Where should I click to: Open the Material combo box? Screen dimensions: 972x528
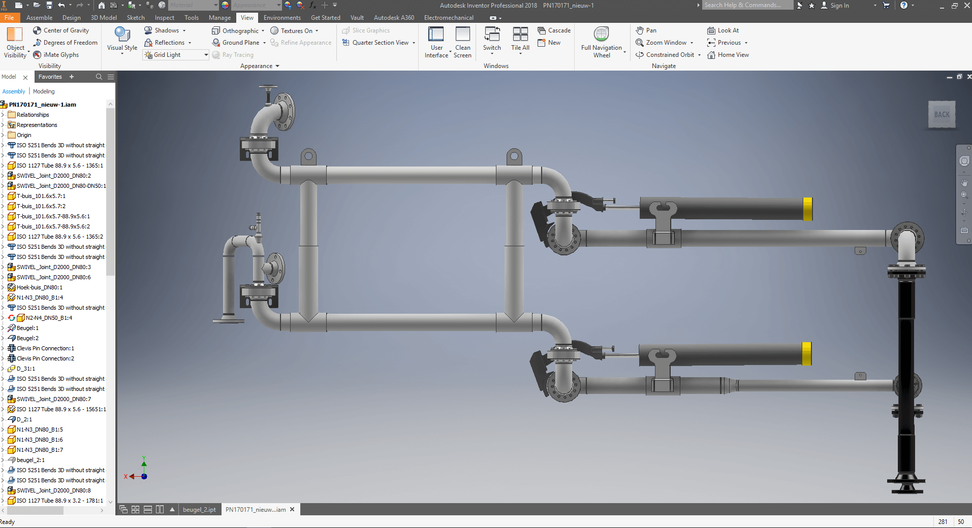point(194,5)
